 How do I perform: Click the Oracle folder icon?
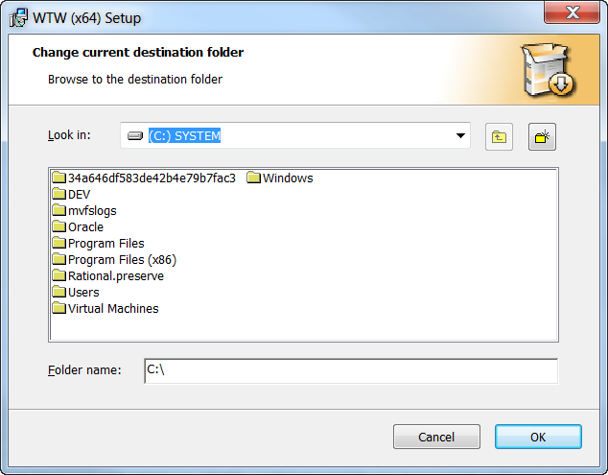point(59,227)
